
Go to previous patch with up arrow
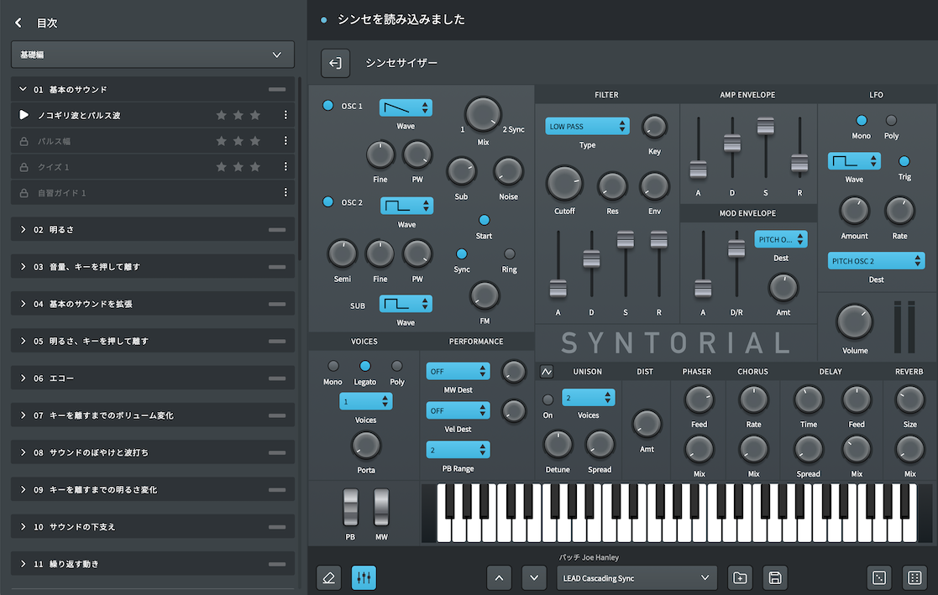pos(499,577)
